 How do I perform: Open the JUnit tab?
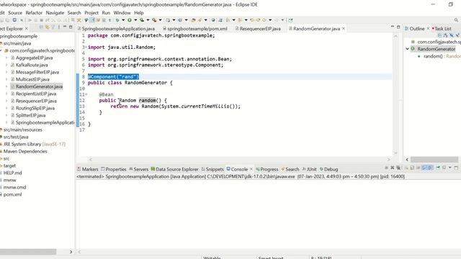(x=310, y=169)
